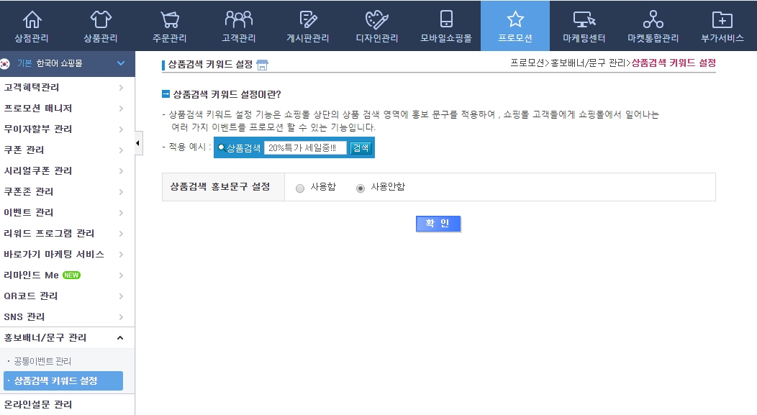This screenshot has width=757, height=415.
Task: Click the 게시판관리 notepad icon
Action: [x=308, y=19]
